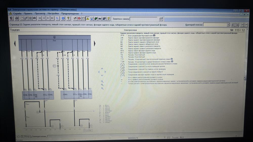Image resolution: width=253 pixels, height=142 pixels.
Task: Pan the diagram up with the up chevron
Action: (102, 69)
